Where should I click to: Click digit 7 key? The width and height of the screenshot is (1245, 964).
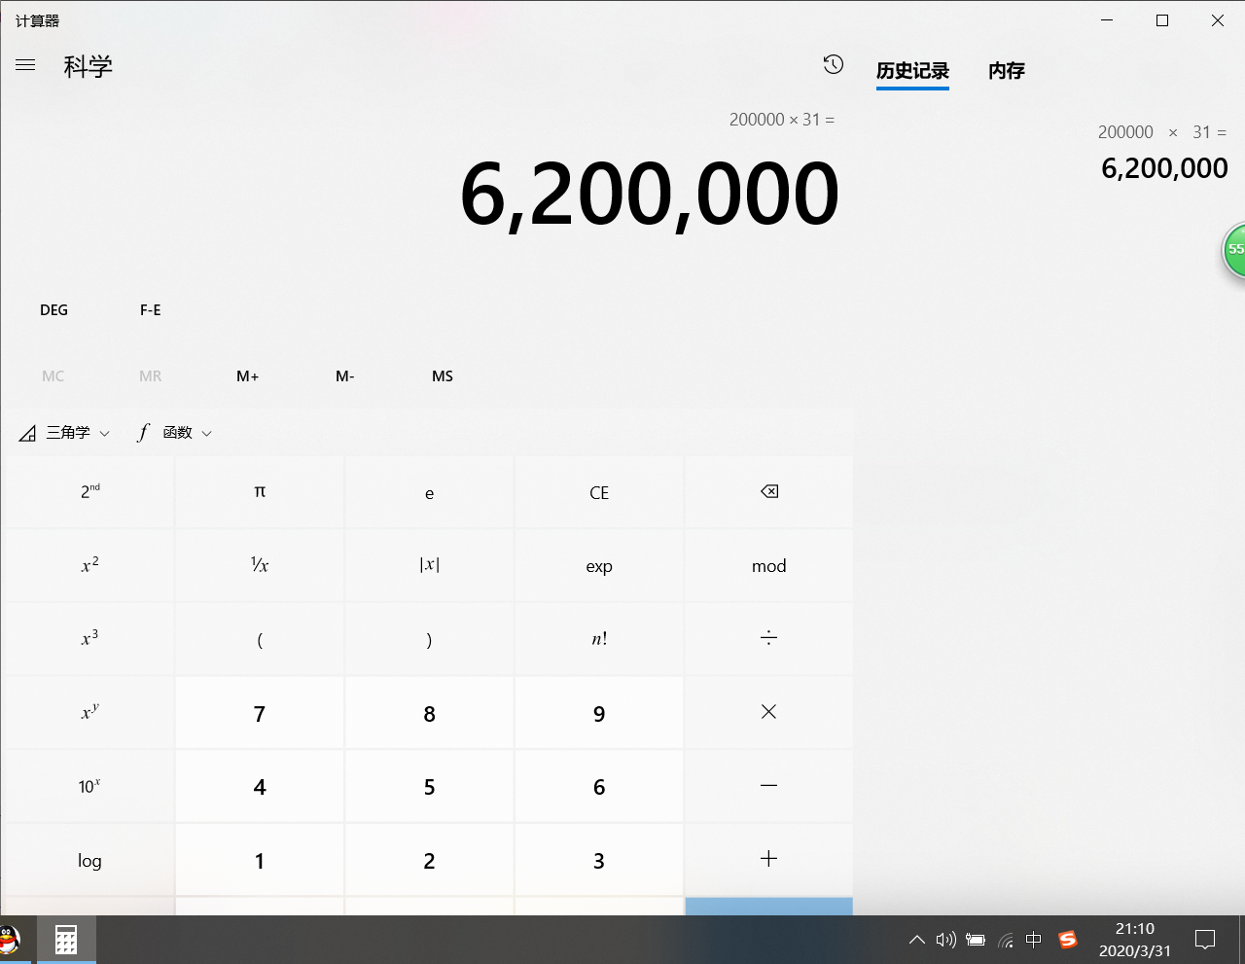(260, 713)
